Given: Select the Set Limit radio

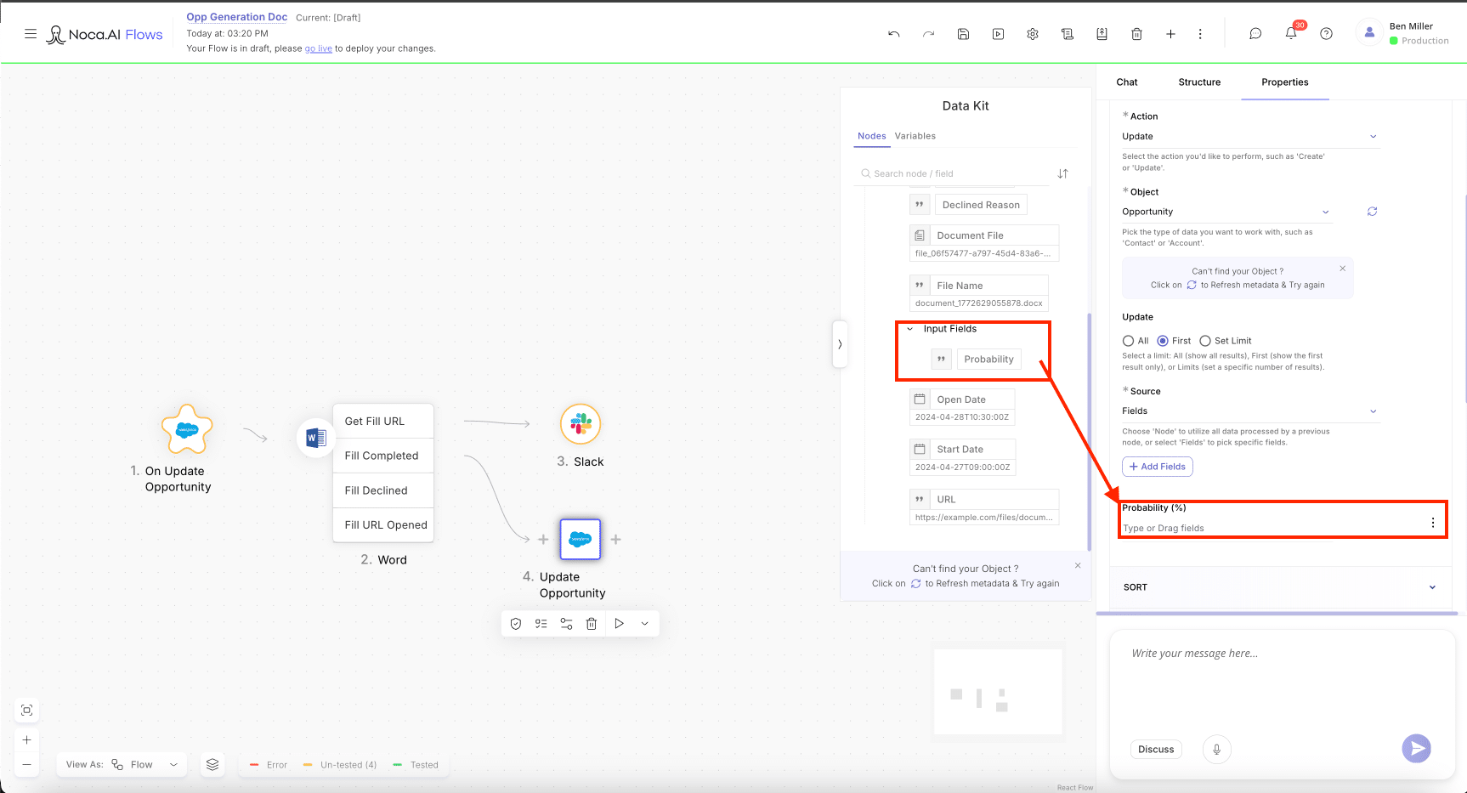Looking at the screenshot, I should (1205, 341).
